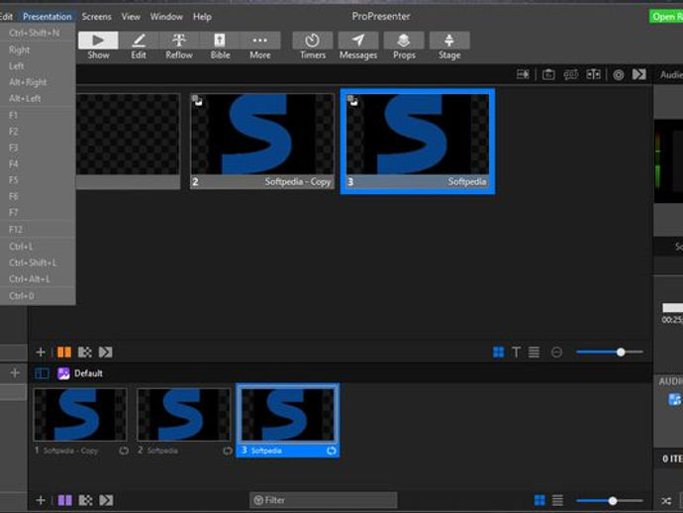The image size is (683, 513).
Task: Click the orange columns icon below slides
Action: click(64, 353)
